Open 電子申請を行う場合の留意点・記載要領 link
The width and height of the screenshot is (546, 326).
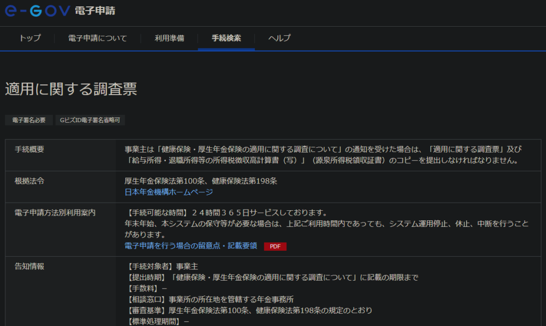click(191, 245)
